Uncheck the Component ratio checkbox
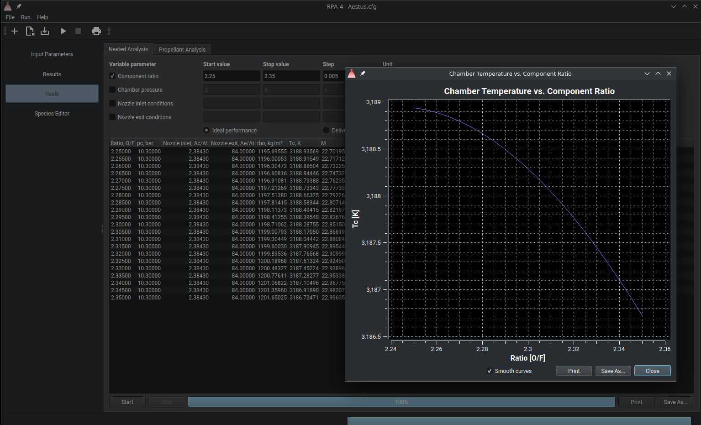 click(112, 76)
